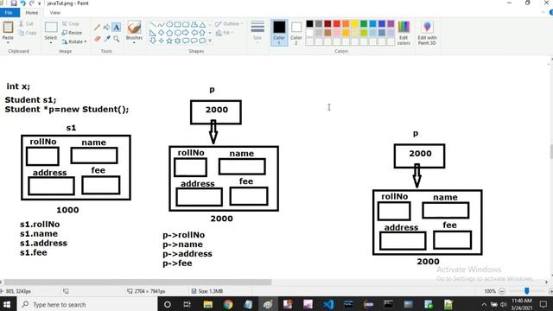The width and height of the screenshot is (553, 311).
Task: Click the Windows search box
Action: pos(86,304)
